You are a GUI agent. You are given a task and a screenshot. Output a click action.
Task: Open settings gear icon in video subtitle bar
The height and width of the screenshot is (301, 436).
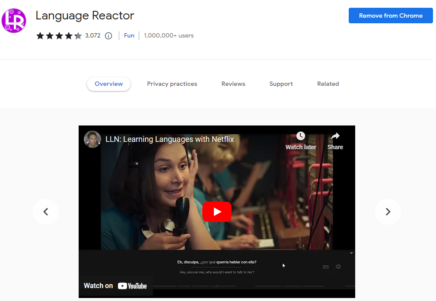pyautogui.click(x=338, y=267)
